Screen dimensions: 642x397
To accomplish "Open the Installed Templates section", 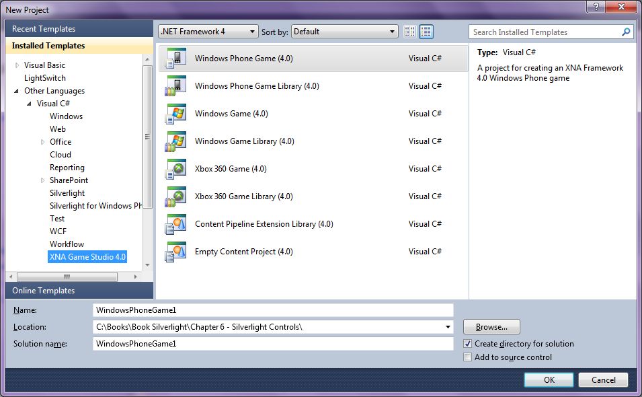I will [79, 46].
